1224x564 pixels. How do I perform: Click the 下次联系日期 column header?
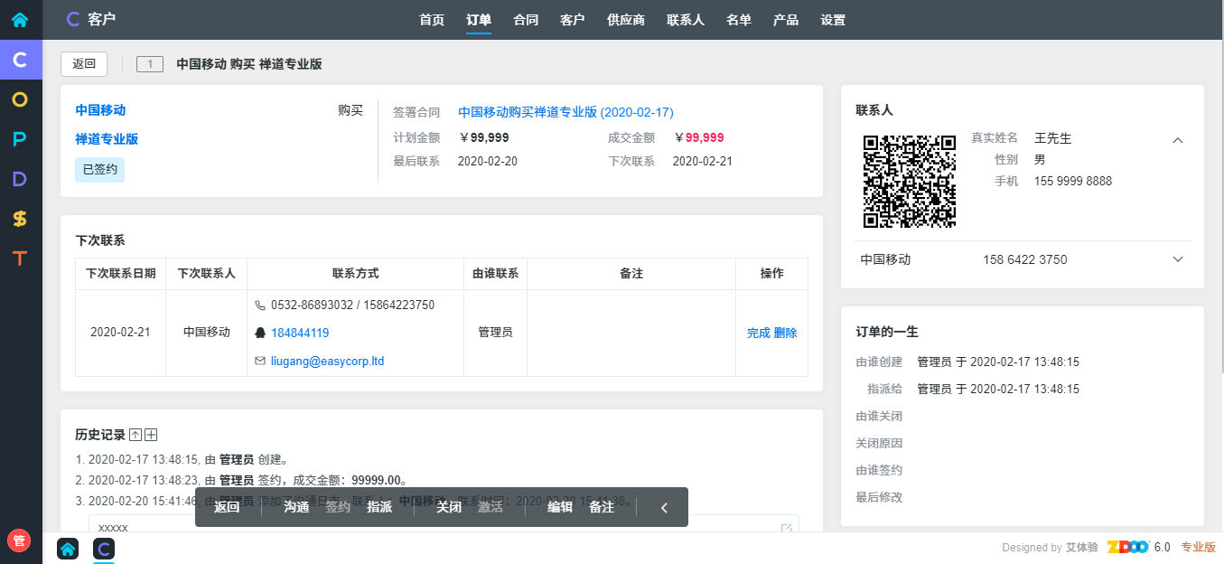pos(120,274)
